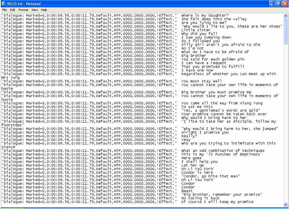Screen dimensions: 289x209
Task: Open the View menu
Action: [35, 10]
